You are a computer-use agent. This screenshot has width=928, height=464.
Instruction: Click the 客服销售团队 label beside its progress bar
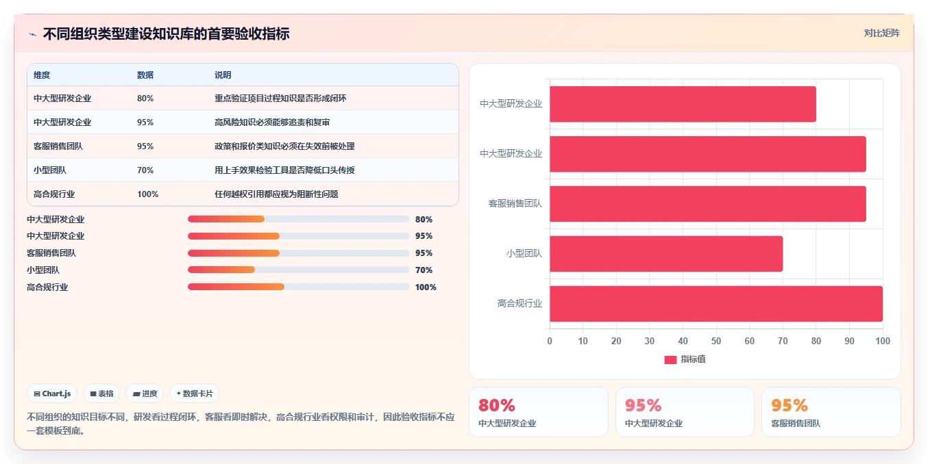[x=51, y=253]
